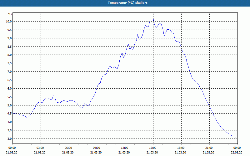Viewport: 250px width, 156px height.
Task: Select the 10,0 y-axis label
Action: click(9, 22)
